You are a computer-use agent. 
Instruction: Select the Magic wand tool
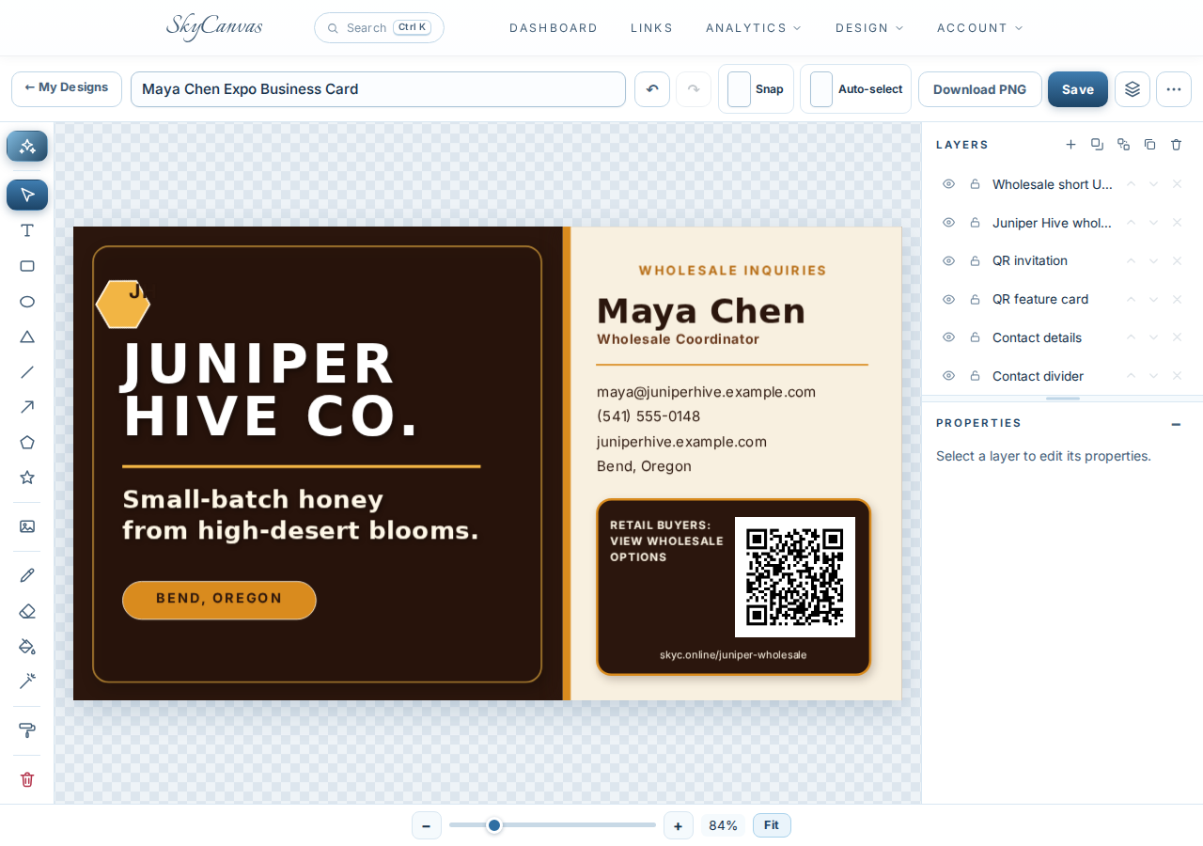point(27,681)
